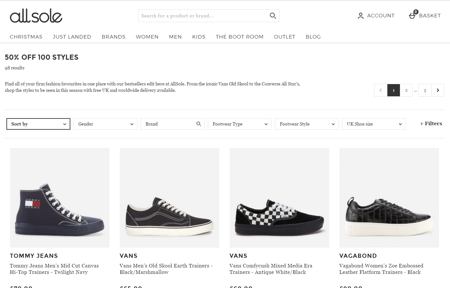Expand the Footwear Style dropdown
This screenshot has width=450, height=288.
point(307,124)
